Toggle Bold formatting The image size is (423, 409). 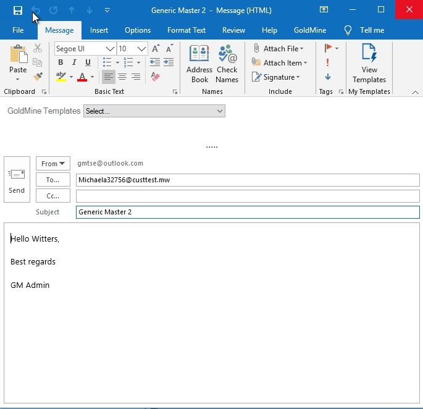61,62
